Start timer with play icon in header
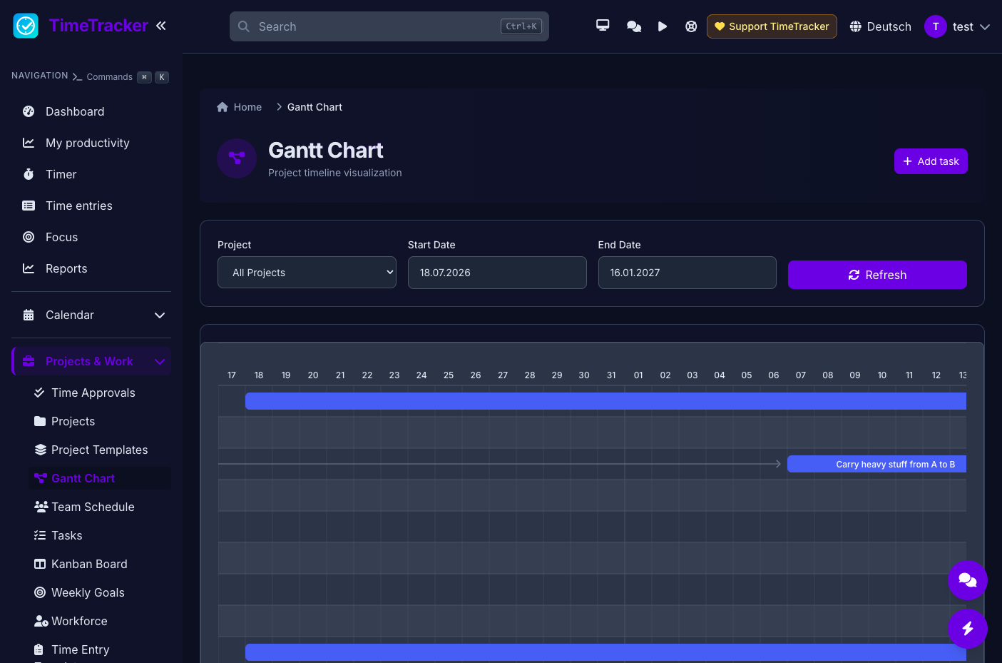The height and width of the screenshot is (663, 1002). pos(663,26)
